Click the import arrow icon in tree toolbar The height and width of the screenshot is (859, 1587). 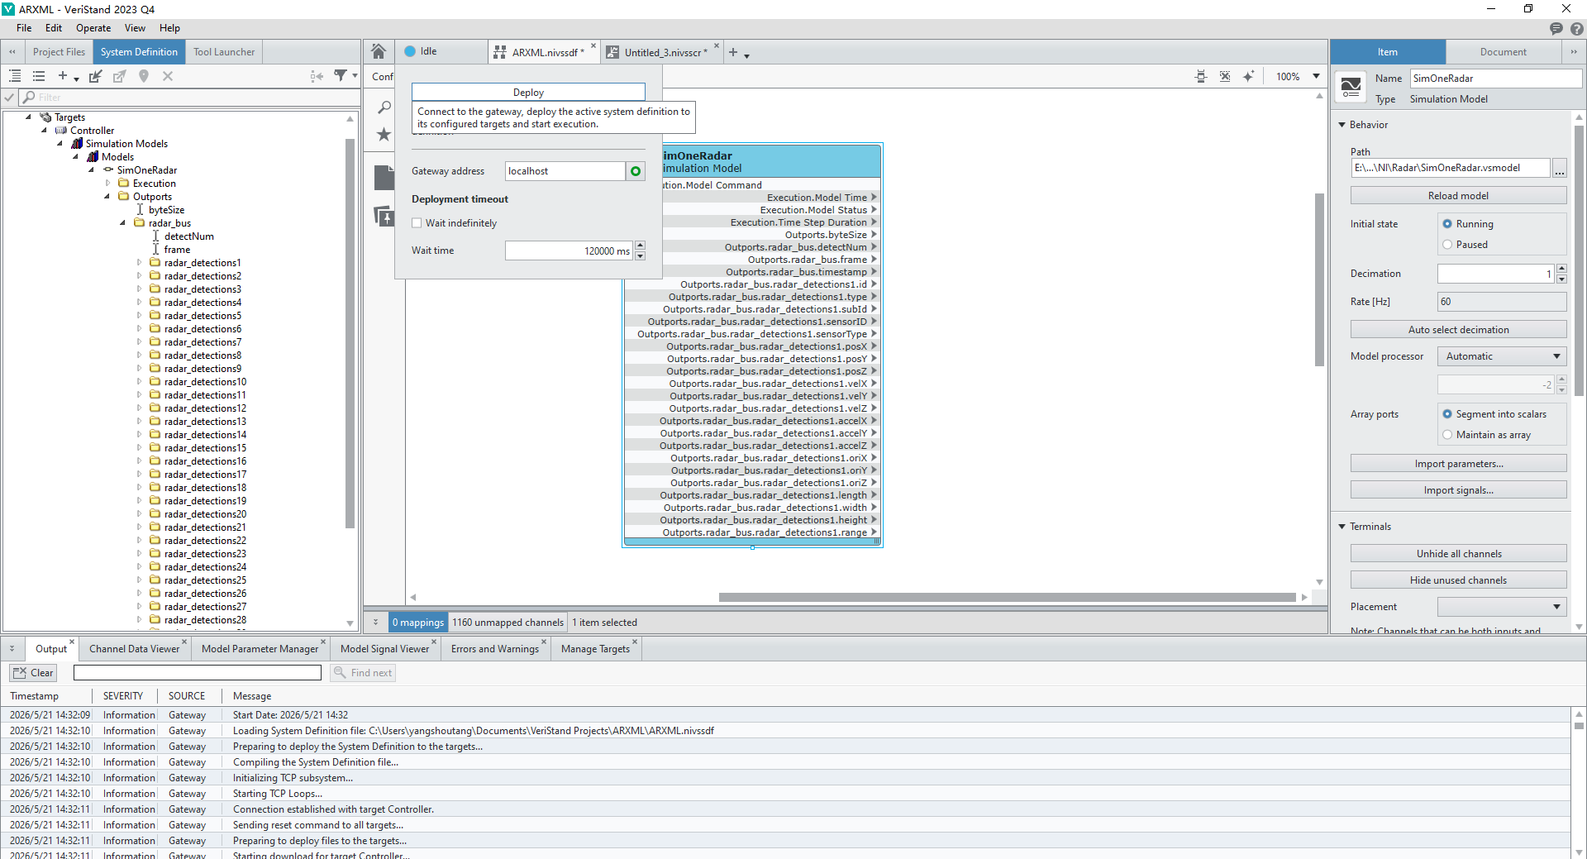96,76
